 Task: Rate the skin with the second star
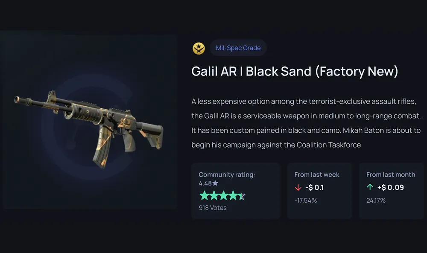click(x=214, y=195)
